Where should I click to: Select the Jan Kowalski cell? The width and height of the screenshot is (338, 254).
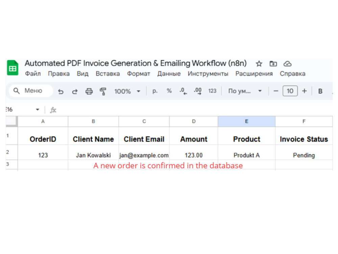tap(93, 152)
